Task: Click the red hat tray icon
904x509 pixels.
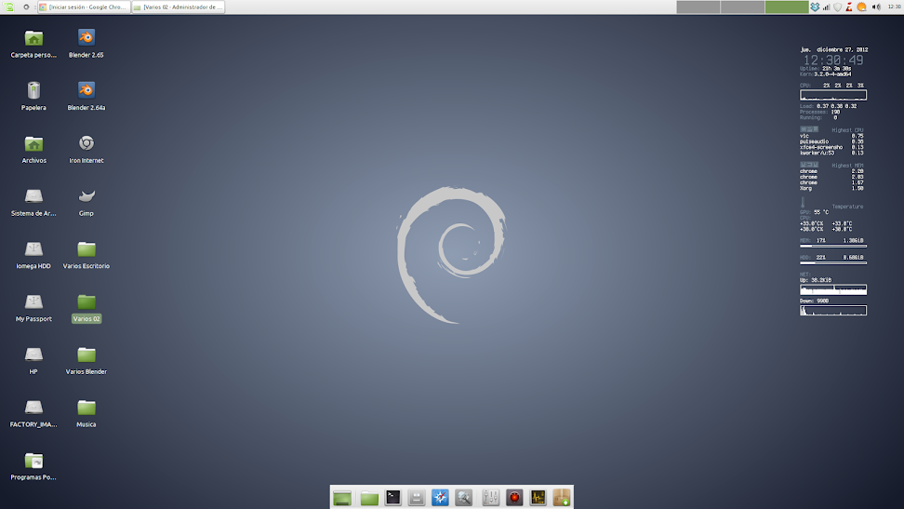Action: (848, 7)
